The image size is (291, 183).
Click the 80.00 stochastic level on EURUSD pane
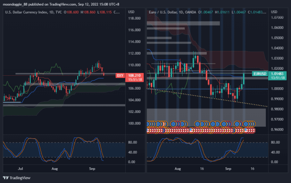(x=276, y=143)
